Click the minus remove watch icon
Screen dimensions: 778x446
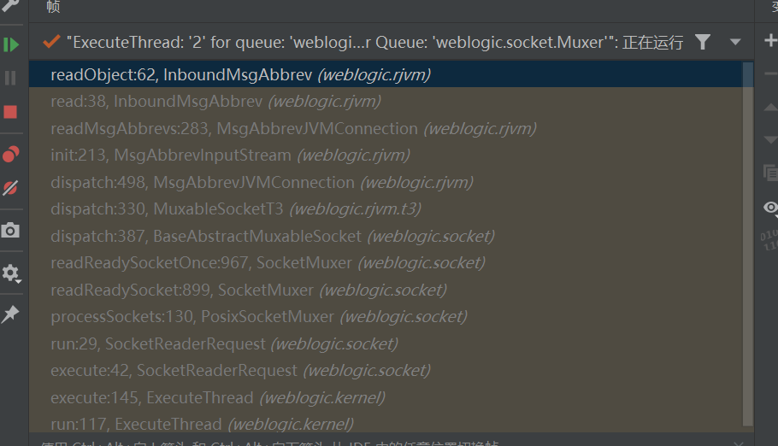tap(771, 74)
